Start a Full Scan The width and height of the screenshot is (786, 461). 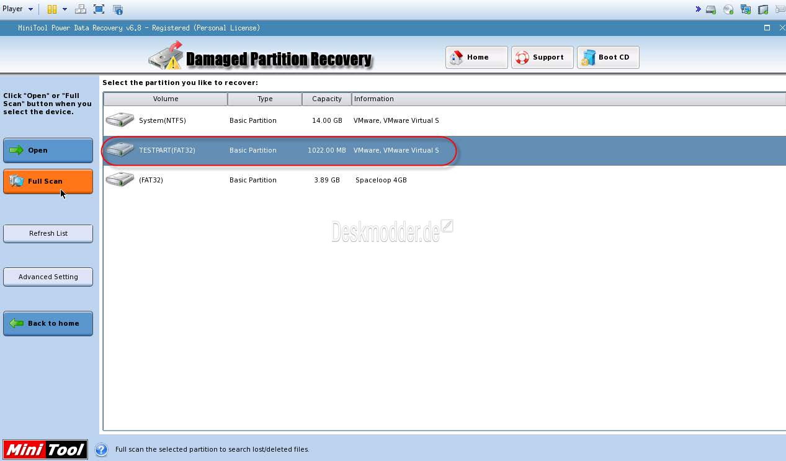tap(48, 181)
